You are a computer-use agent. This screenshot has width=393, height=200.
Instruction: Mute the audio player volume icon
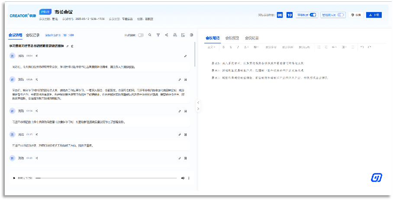point(183,178)
